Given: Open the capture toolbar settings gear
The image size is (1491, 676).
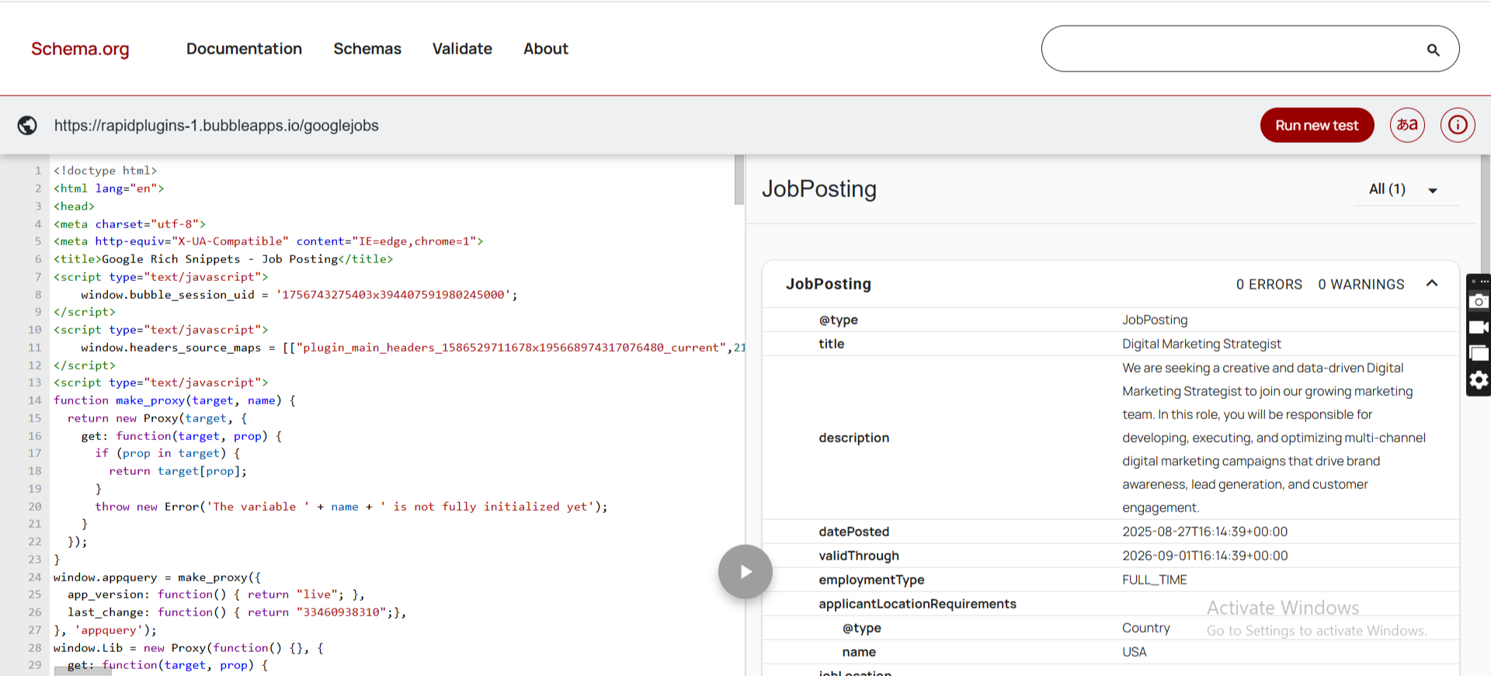Looking at the screenshot, I should pos(1479,380).
